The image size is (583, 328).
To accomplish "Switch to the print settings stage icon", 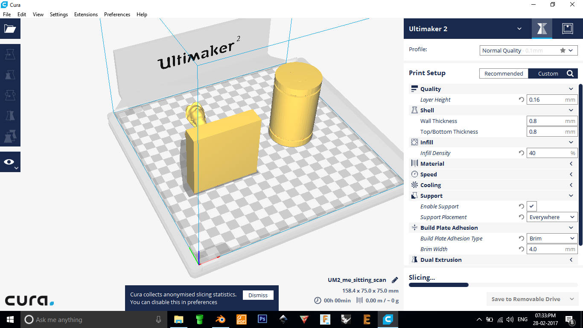I will coord(542,29).
